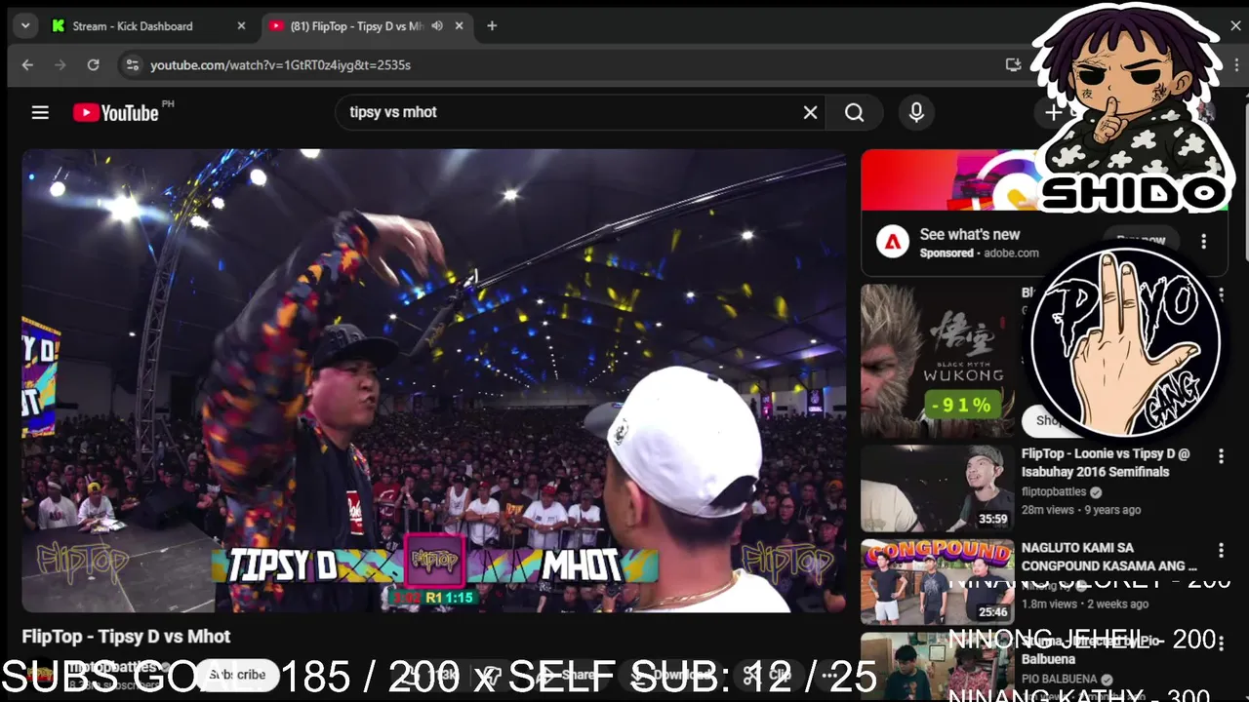Go to the YouTube home logo
Viewport: 1249px width, 702px height.
[115, 113]
